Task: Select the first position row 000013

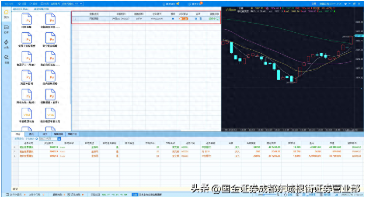Action: [x=188, y=147]
